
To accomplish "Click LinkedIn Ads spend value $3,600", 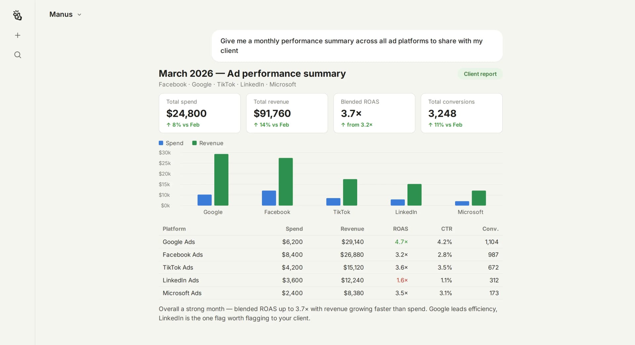I will pyautogui.click(x=292, y=280).
